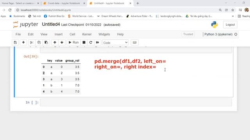This screenshot has width=250, height=140.
Task: Cut selected cells with scissors icon
Action: [x=32, y=42]
